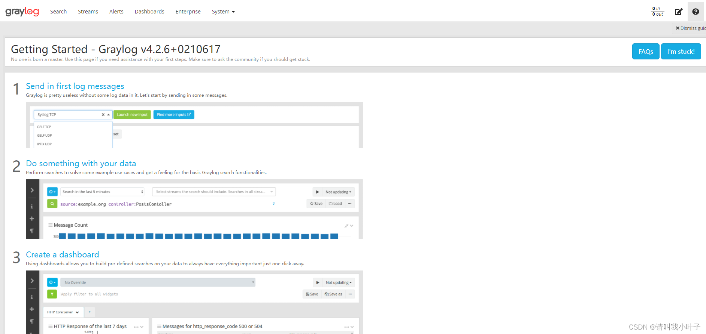
Task: Open the Enterprise menu item
Action: 188,12
